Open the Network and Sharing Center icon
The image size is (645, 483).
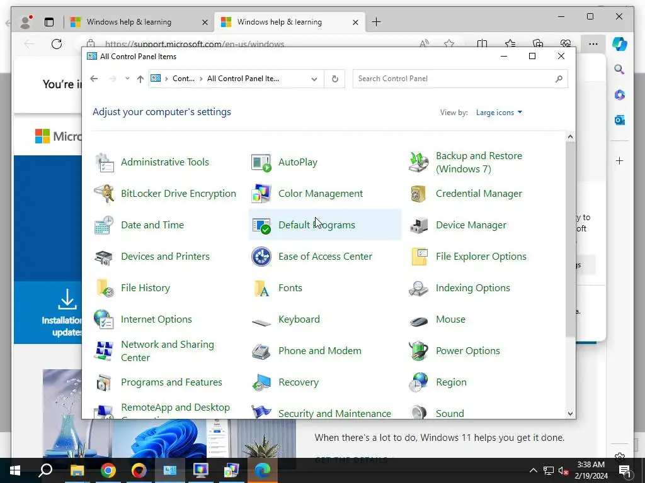[104, 351]
